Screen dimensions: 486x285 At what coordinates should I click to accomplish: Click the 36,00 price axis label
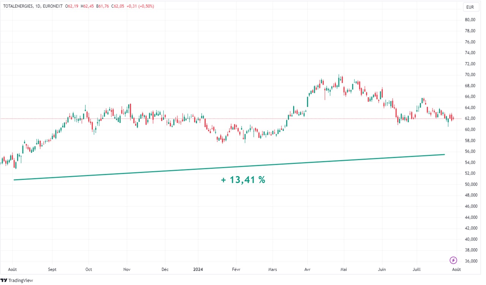click(471, 261)
